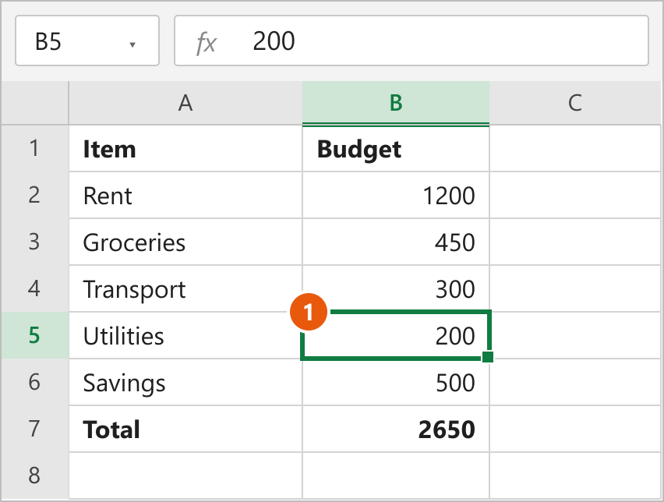Select row 7 header
664x502 pixels.
pyautogui.click(x=35, y=429)
